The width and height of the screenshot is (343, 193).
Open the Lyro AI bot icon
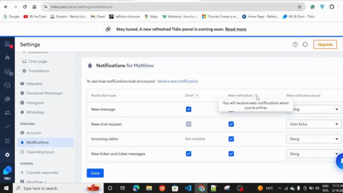(8, 72)
